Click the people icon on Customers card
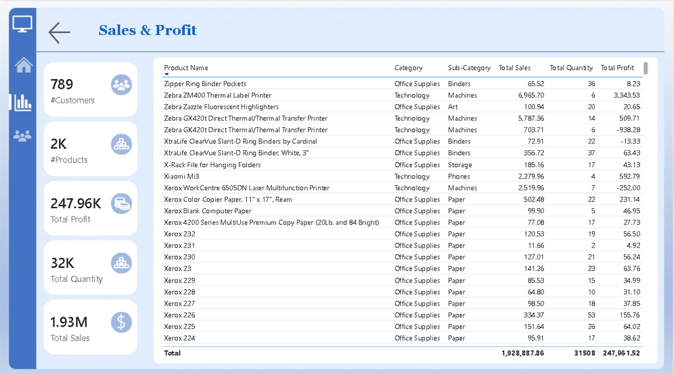The width and height of the screenshot is (674, 374). (x=121, y=84)
